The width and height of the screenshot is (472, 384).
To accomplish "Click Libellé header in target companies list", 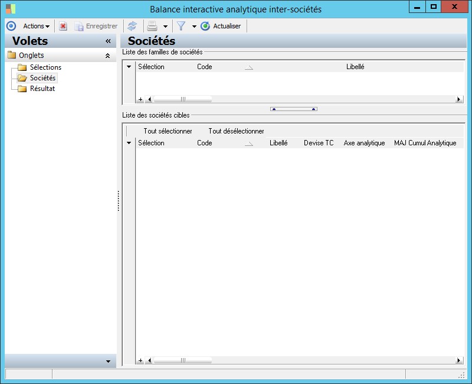I will (278, 143).
